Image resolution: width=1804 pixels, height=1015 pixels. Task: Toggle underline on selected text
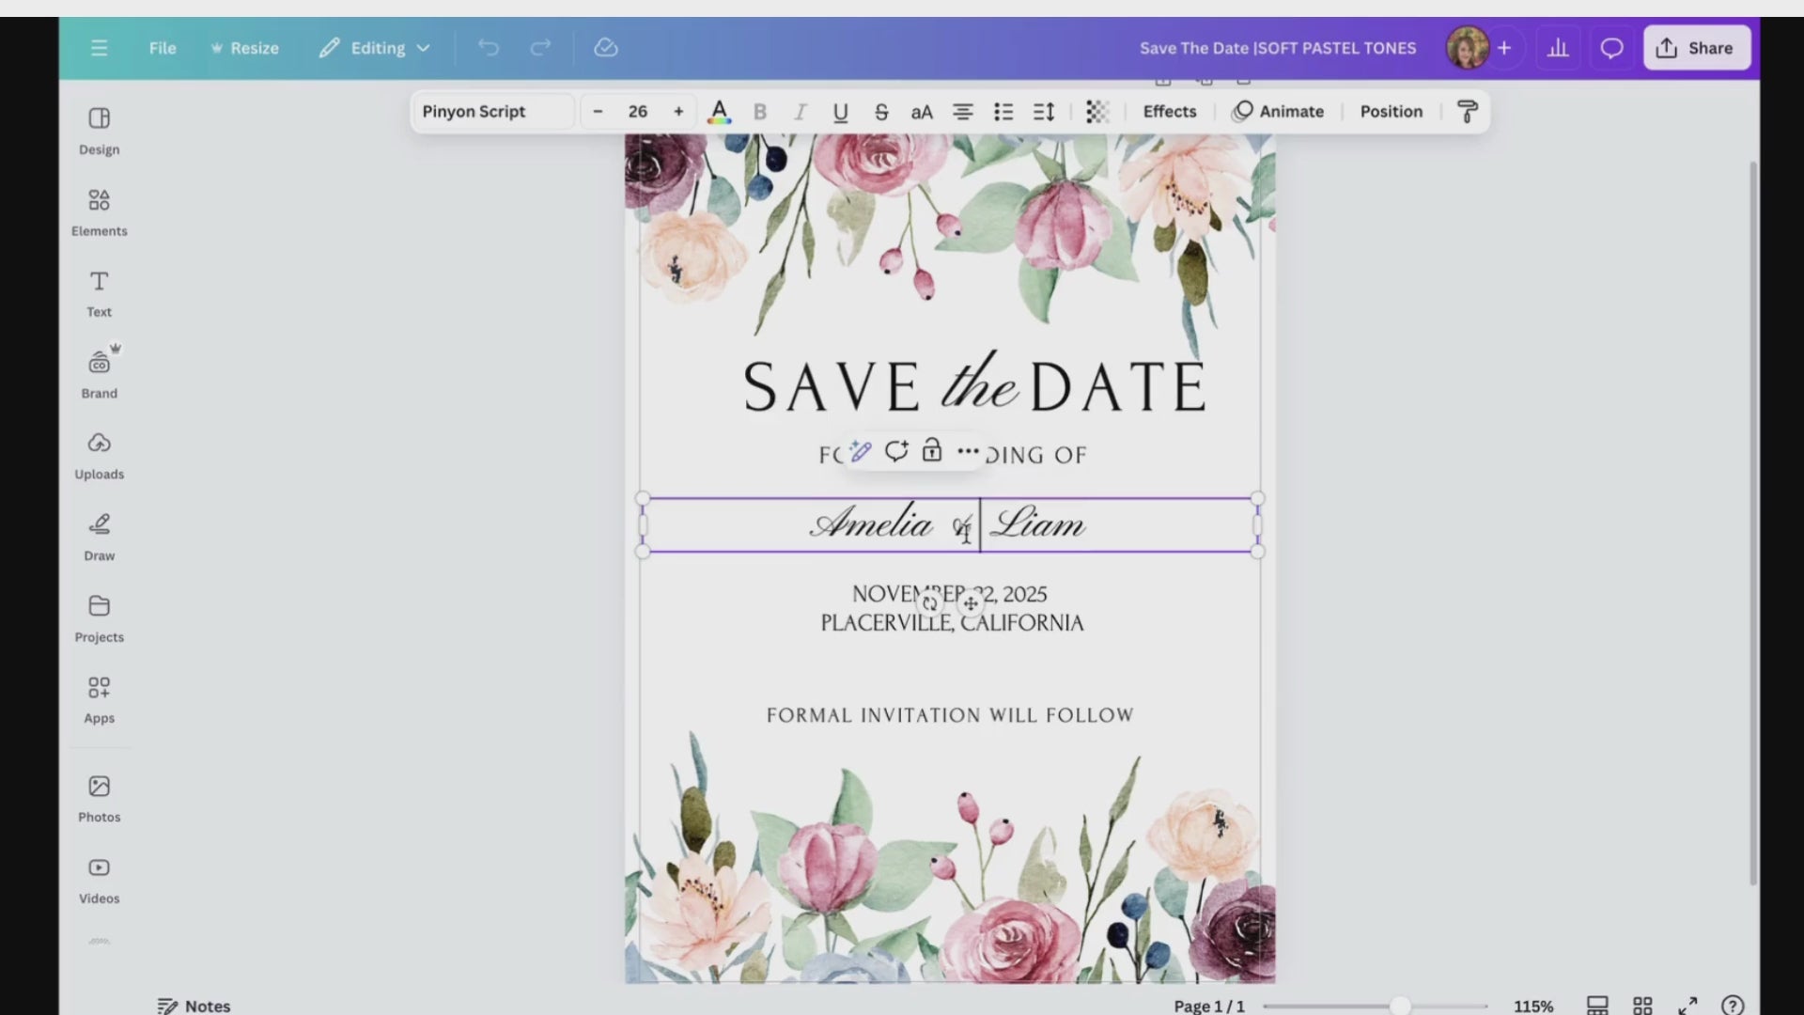click(x=840, y=112)
